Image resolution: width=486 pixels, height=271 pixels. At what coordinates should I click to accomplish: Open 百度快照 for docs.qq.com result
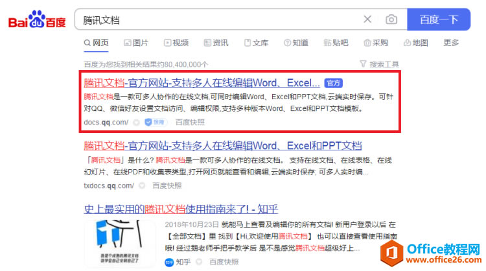click(190, 123)
